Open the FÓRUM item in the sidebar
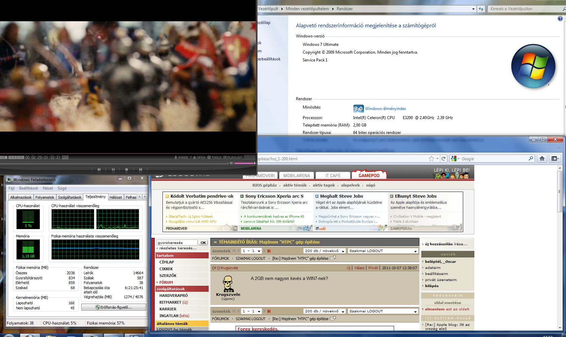This screenshot has height=337, width=566. pos(166,282)
